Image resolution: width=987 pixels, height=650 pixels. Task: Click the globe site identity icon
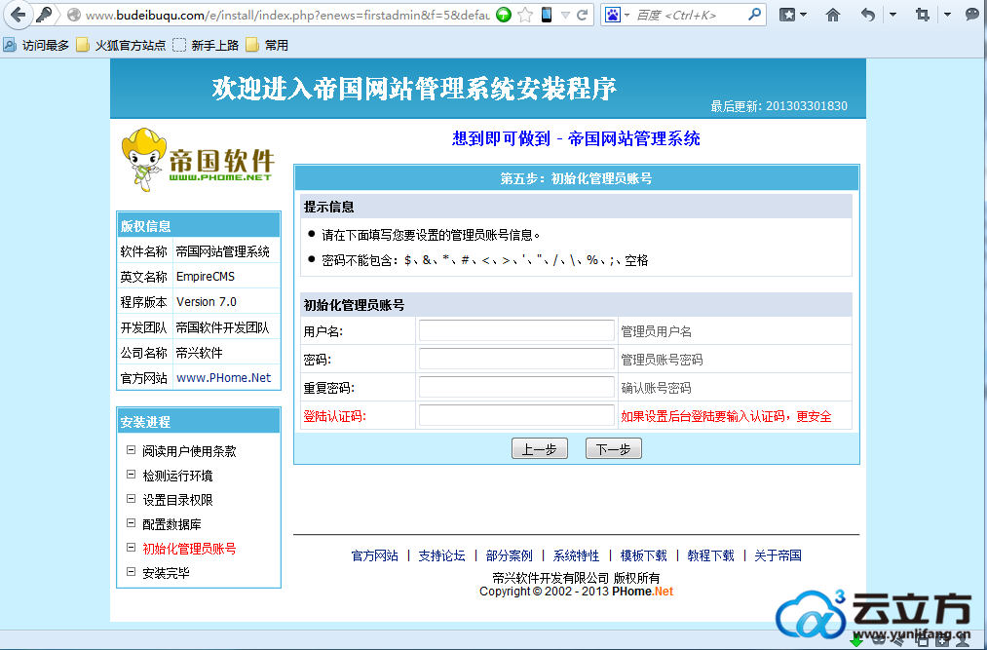[74, 16]
